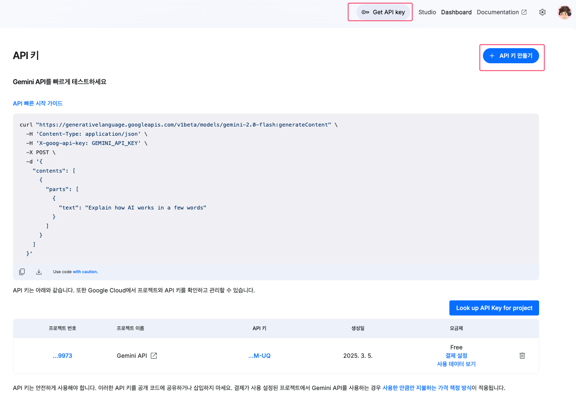The image size is (576, 411).
Task: Click the 'Explain how AI works' text line
Action: tap(132, 208)
